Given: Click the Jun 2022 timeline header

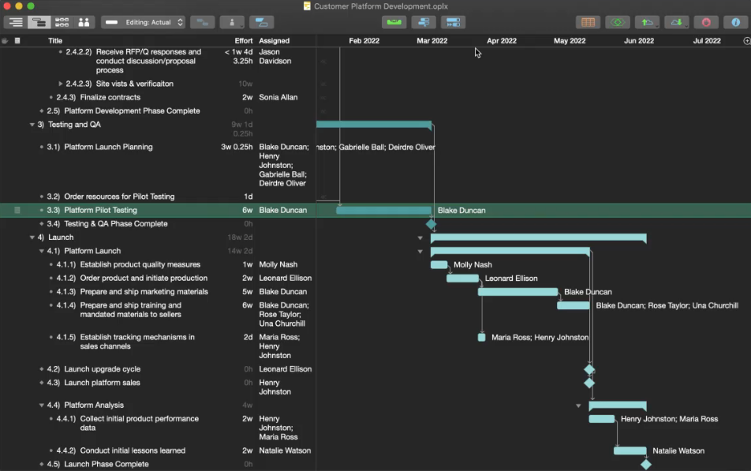Looking at the screenshot, I should coord(638,41).
